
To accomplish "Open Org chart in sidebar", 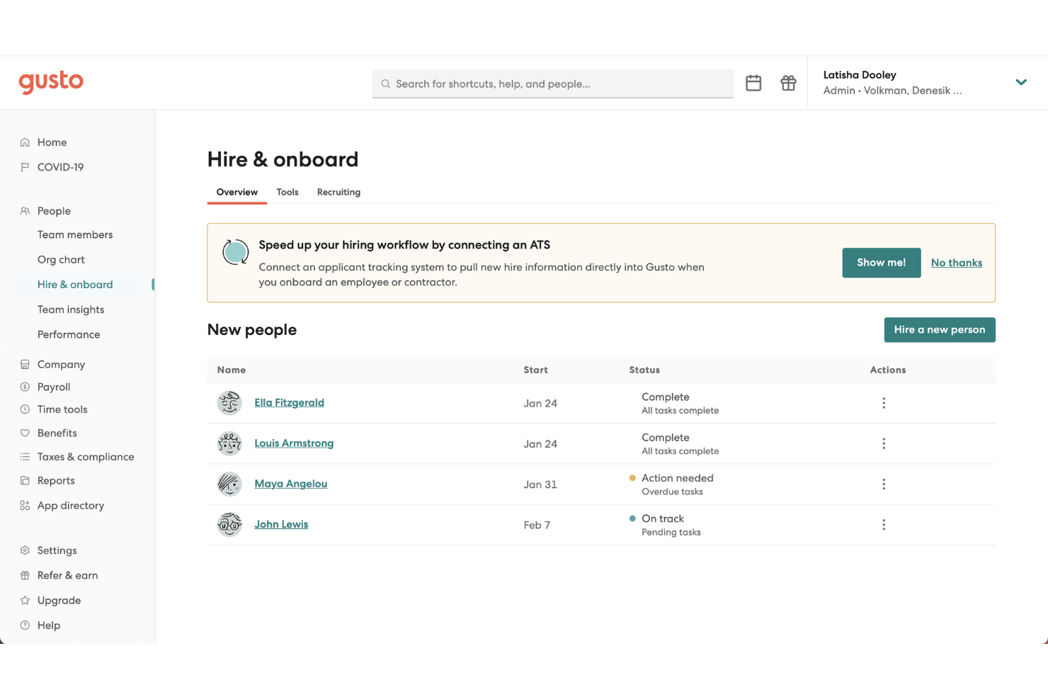I will point(61,260).
